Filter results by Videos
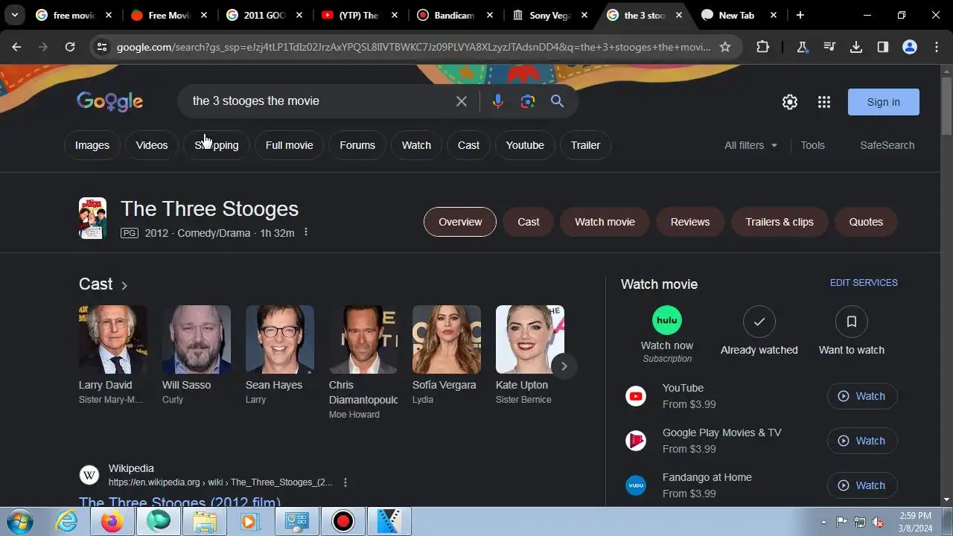This screenshot has height=536, width=953. click(152, 145)
